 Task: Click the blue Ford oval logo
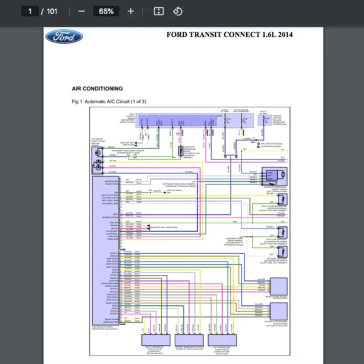64,37
